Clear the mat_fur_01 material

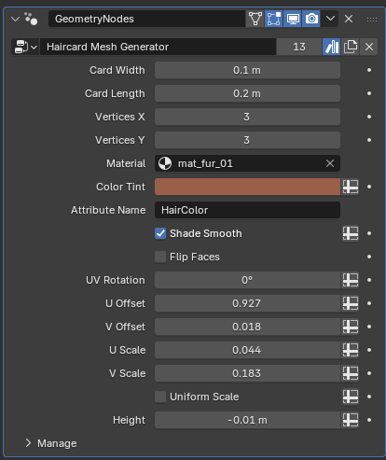[330, 163]
